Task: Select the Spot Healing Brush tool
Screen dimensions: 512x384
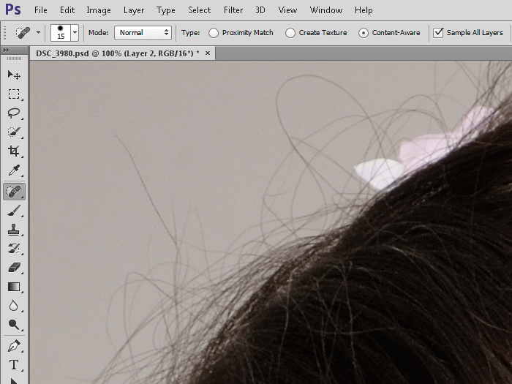Action: 14,192
